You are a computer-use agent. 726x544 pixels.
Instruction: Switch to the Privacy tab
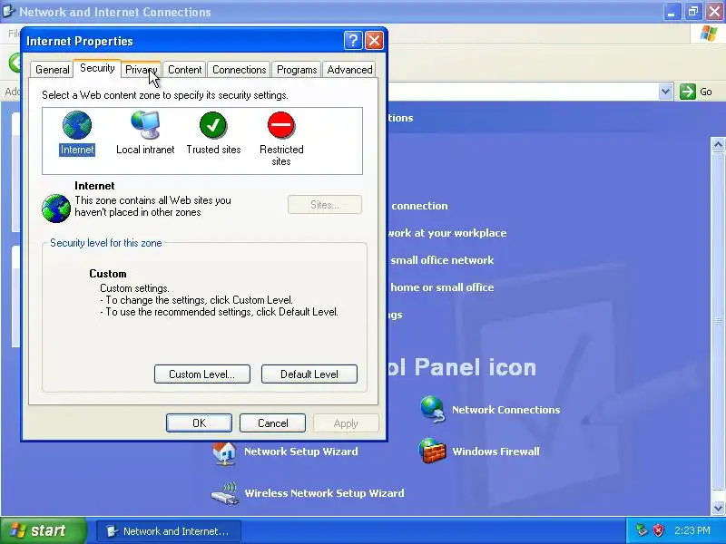pos(142,70)
